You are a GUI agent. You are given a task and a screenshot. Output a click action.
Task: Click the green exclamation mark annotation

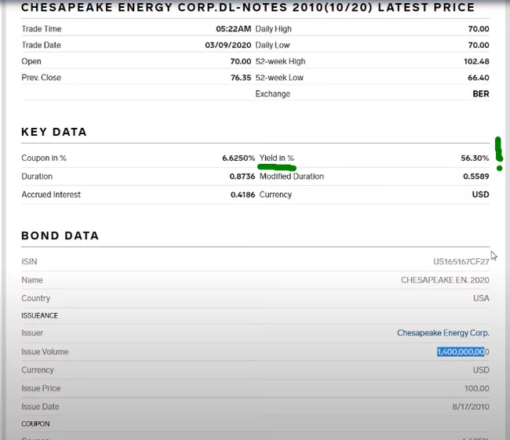(499, 152)
